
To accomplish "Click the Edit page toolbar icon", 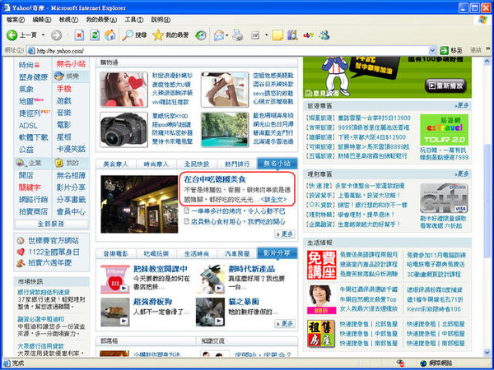I will click(x=255, y=35).
